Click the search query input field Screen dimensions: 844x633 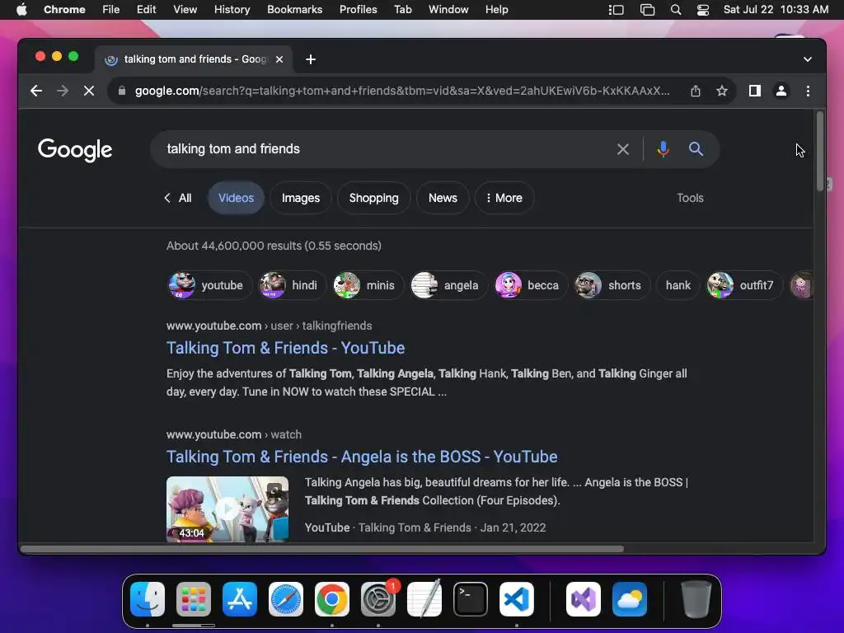tap(387, 149)
